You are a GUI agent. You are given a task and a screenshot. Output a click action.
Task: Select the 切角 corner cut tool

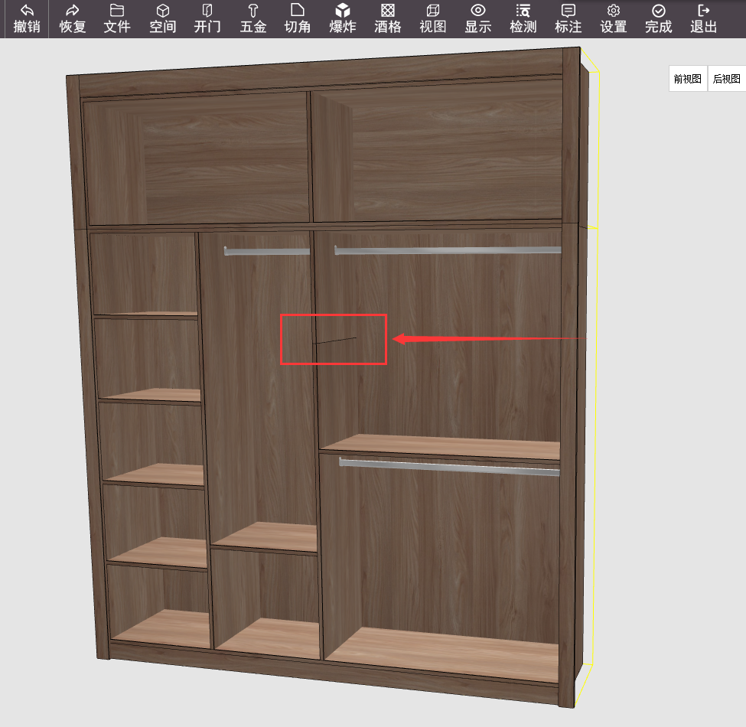pyautogui.click(x=298, y=18)
